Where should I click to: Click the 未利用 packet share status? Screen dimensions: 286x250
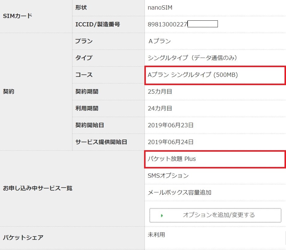156,234
